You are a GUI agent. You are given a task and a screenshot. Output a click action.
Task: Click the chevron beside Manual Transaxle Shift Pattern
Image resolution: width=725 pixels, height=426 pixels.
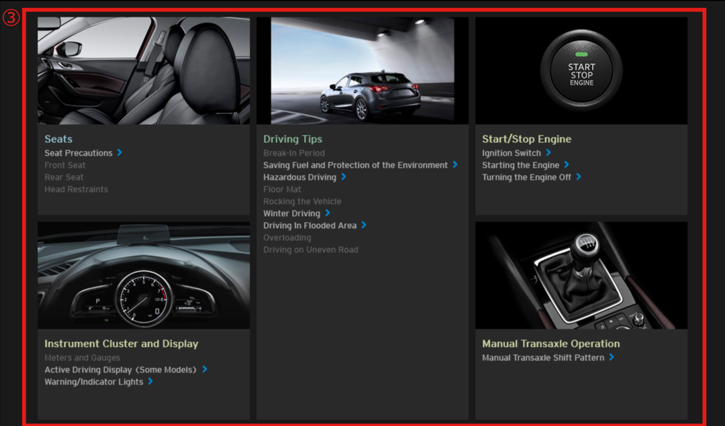611,358
